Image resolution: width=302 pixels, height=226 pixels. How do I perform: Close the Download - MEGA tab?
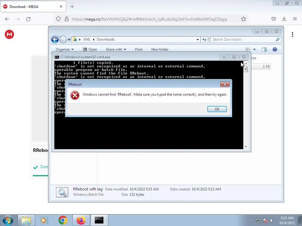(61, 6)
